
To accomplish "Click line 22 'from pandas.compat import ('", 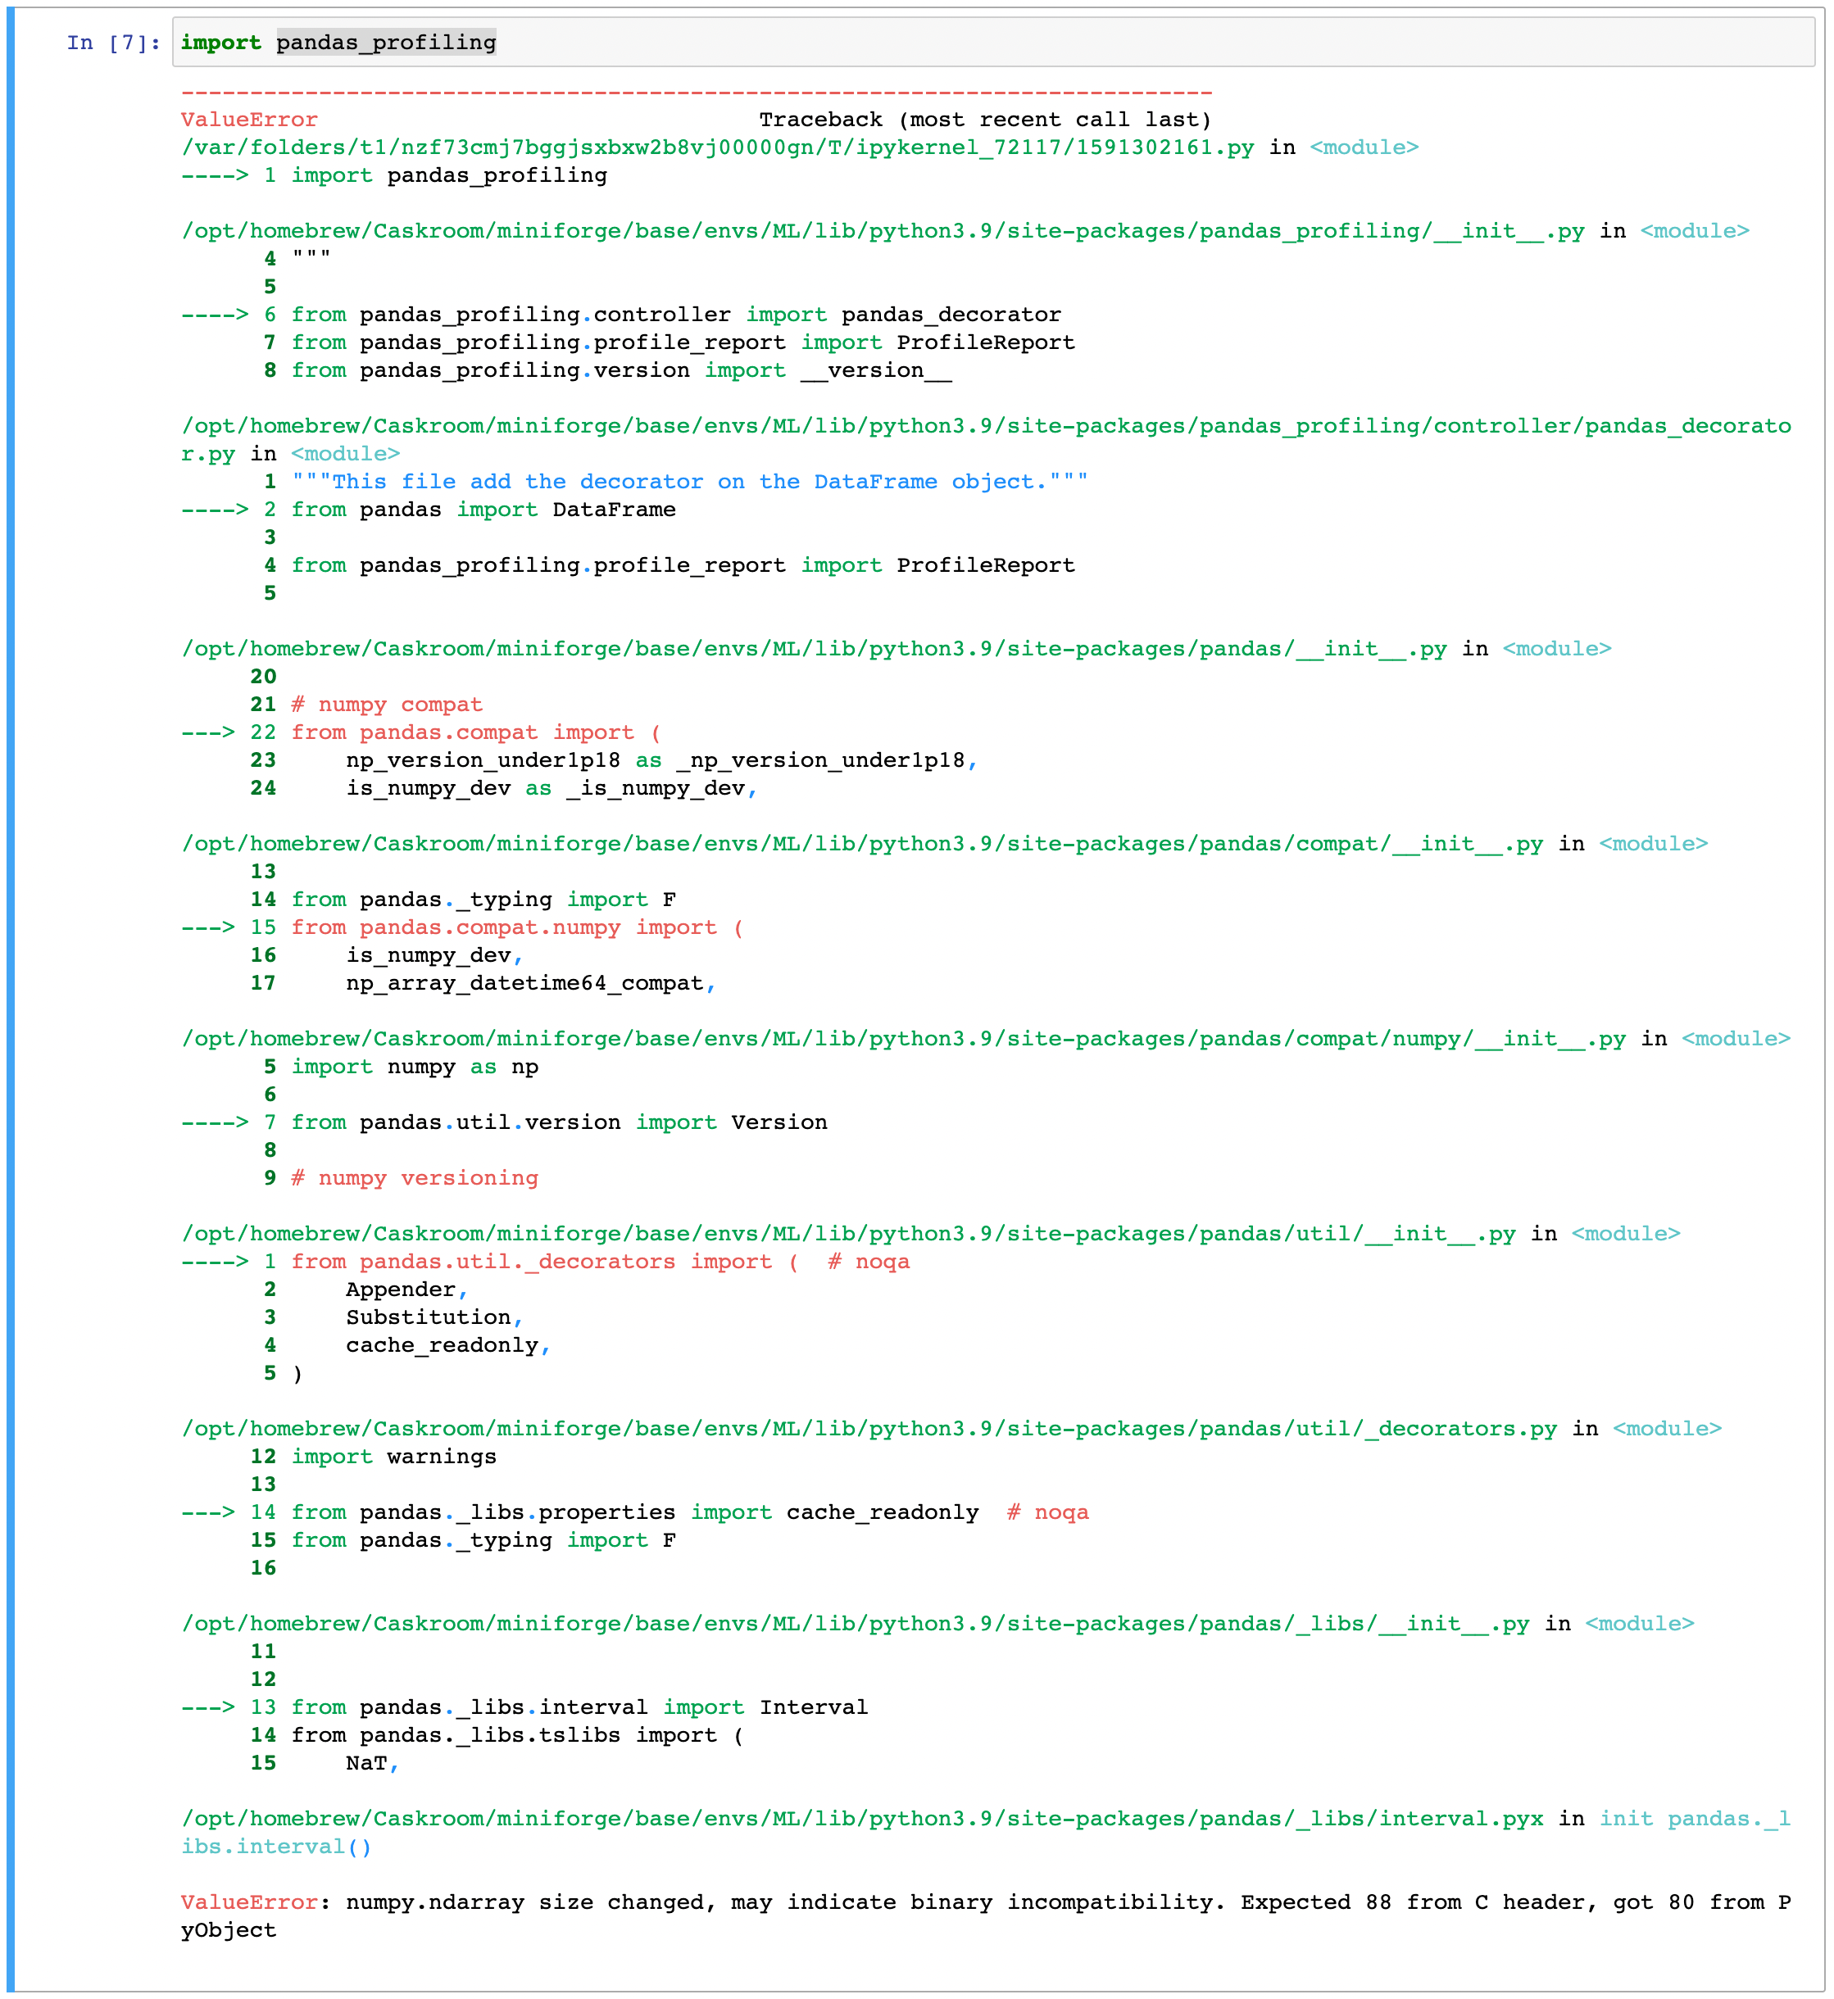I will pyautogui.click(x=476, y=732).
